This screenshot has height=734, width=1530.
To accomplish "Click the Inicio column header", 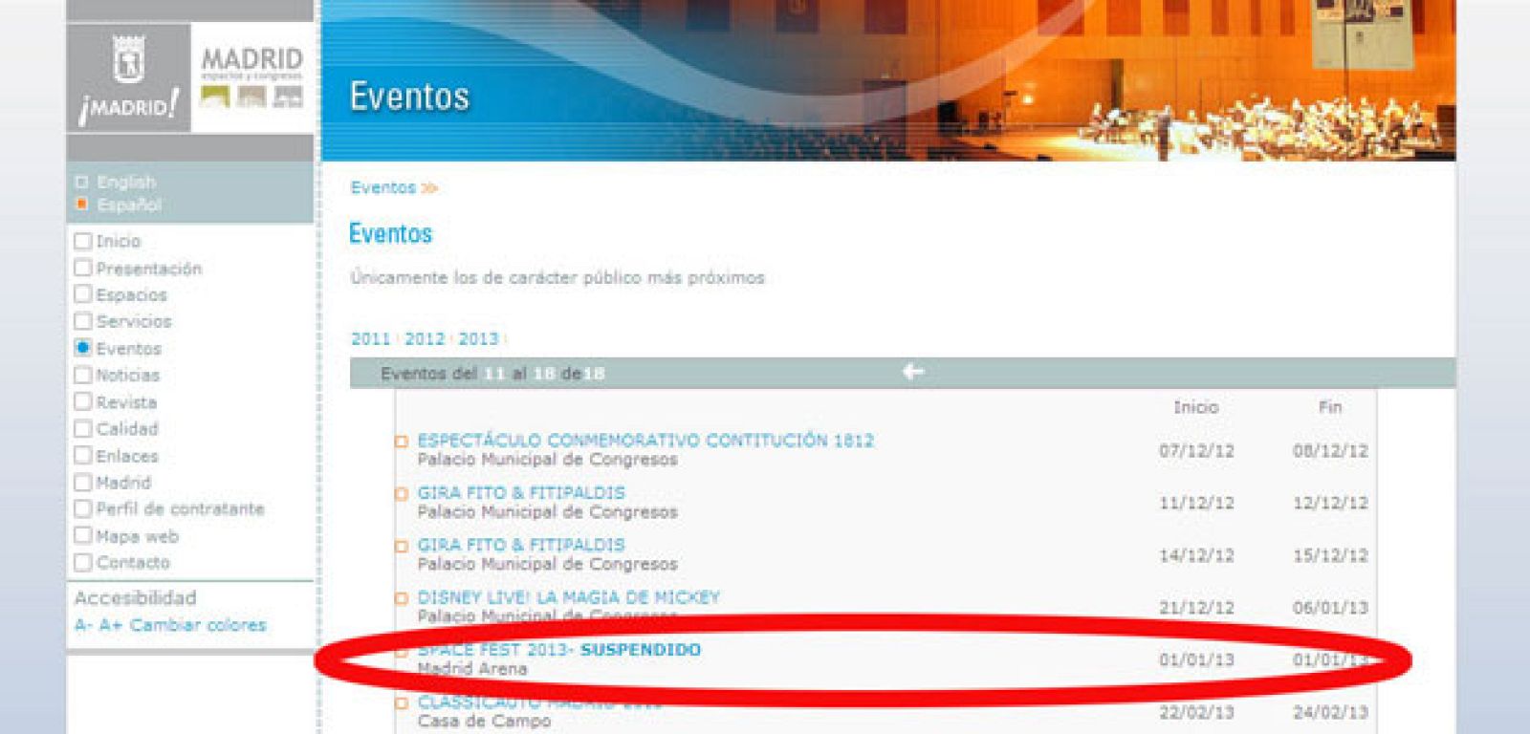I will tap(1195, 407).
